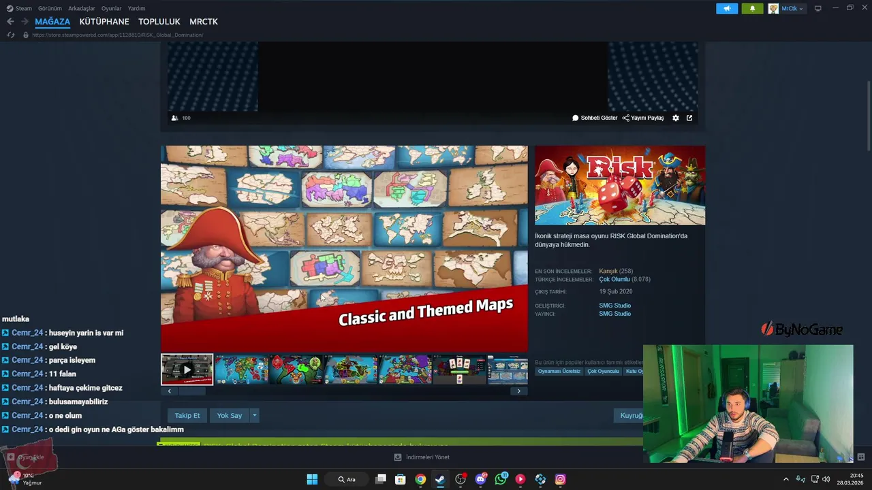Go to the KÜTÜPHANE tab
Image resolution: width=872 pixels, height=490 pixels.
tap(104, 22)
